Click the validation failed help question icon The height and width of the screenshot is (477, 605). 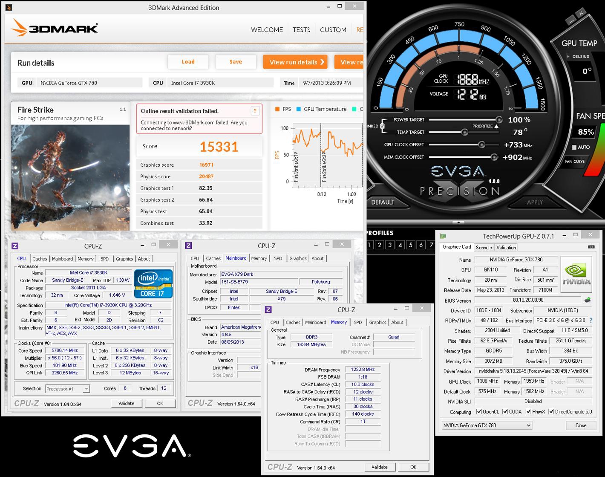255,111
